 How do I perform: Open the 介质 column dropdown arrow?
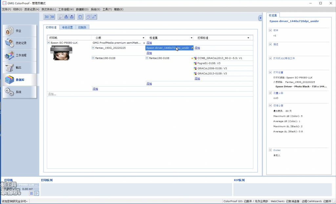(143, 38)
